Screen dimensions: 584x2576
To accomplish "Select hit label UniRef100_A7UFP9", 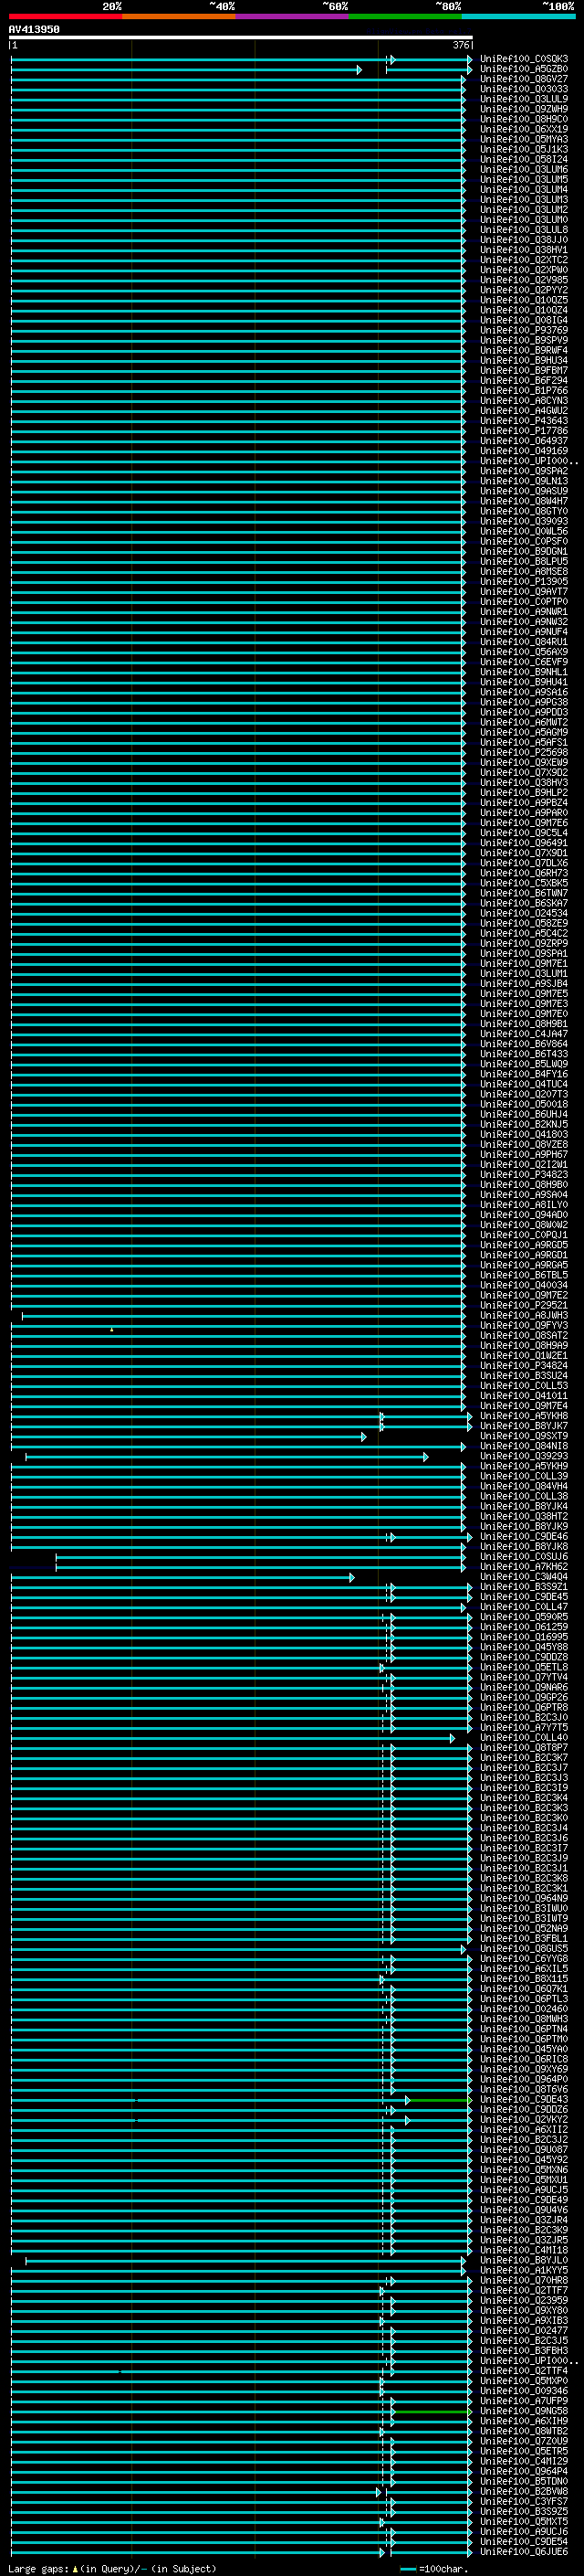I will 524,2400.
